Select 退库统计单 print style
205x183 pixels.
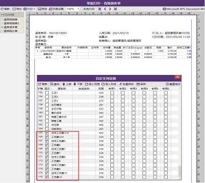click(2, 31)
